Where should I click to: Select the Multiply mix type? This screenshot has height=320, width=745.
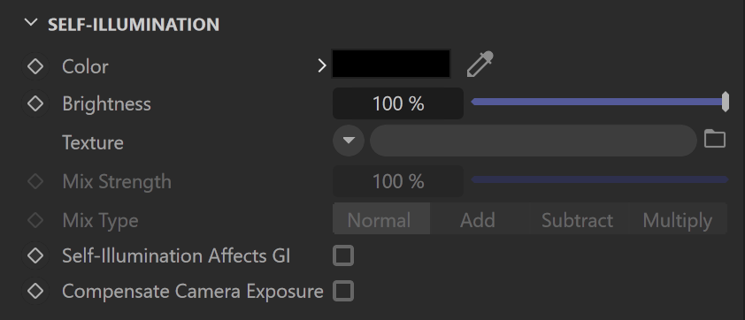[x=678, y=219]
